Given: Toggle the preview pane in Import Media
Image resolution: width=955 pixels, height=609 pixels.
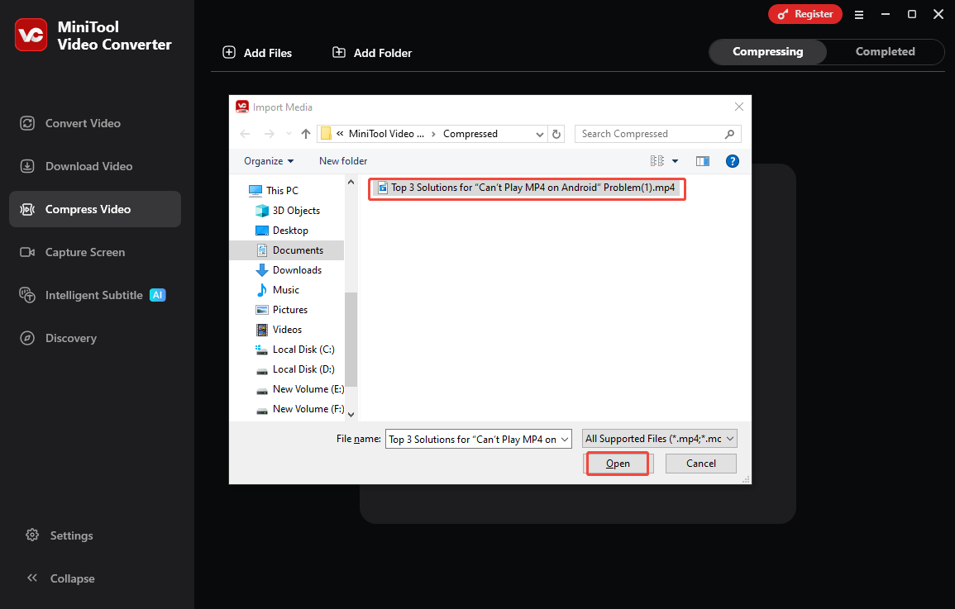Looking at the screenshot, I should pyautogui.click(x=703, y=161).
